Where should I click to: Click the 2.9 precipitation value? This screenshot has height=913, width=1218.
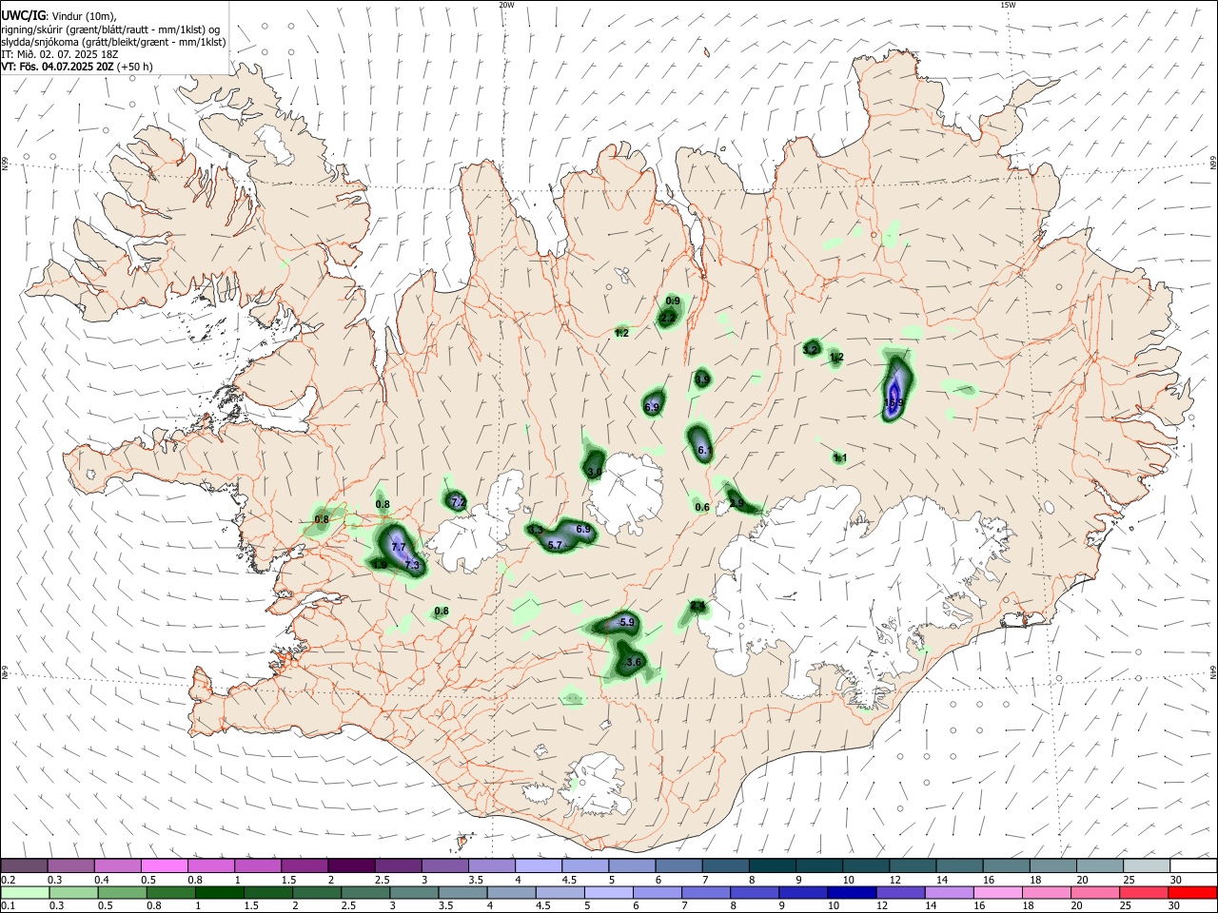coord(737,503)
